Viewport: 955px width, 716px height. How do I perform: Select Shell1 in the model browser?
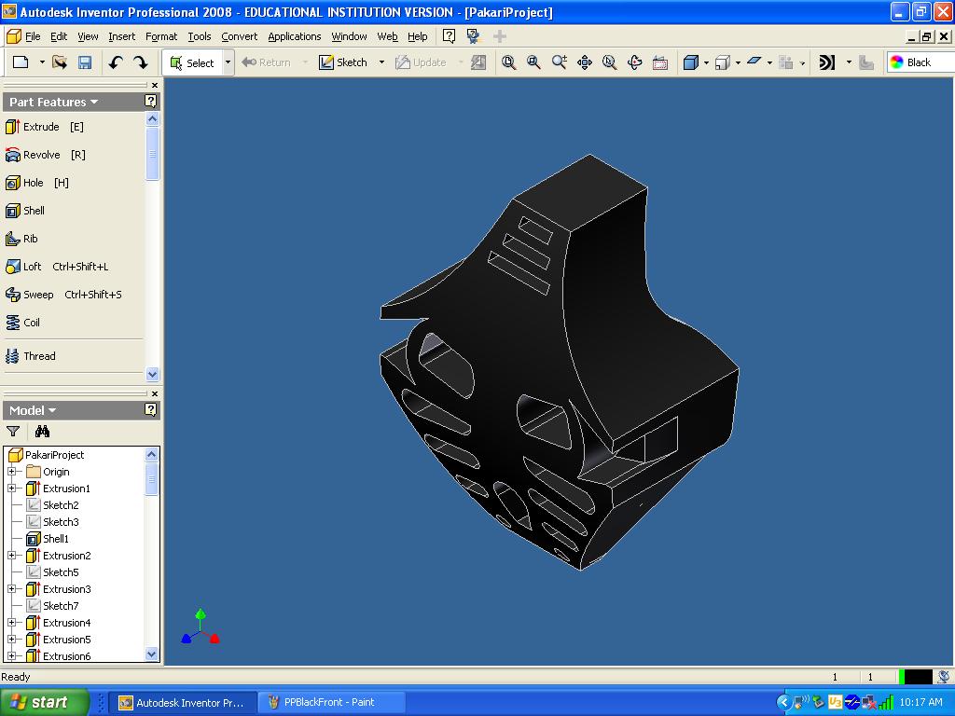55,539
